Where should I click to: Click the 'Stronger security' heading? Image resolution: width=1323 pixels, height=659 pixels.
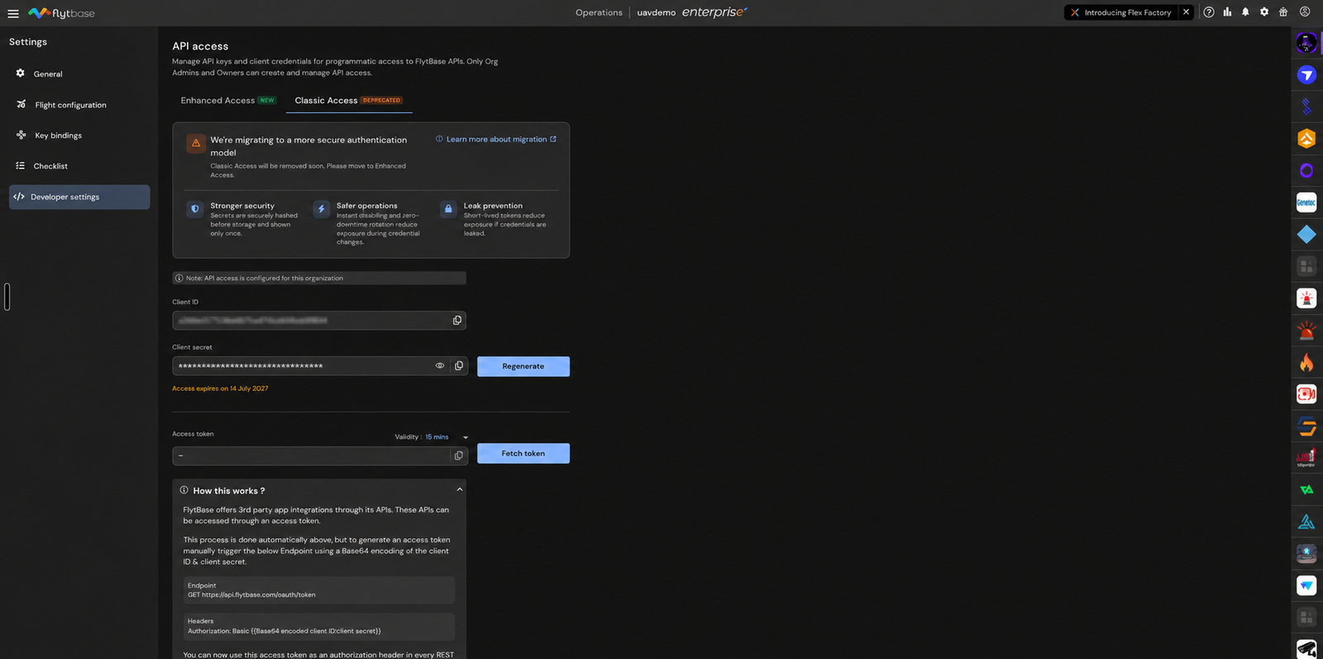coord(242,206)
